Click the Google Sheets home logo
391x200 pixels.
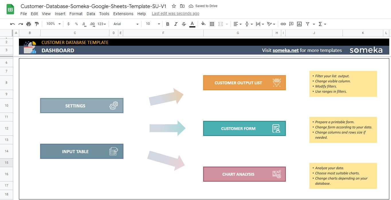tap(10, 9)
